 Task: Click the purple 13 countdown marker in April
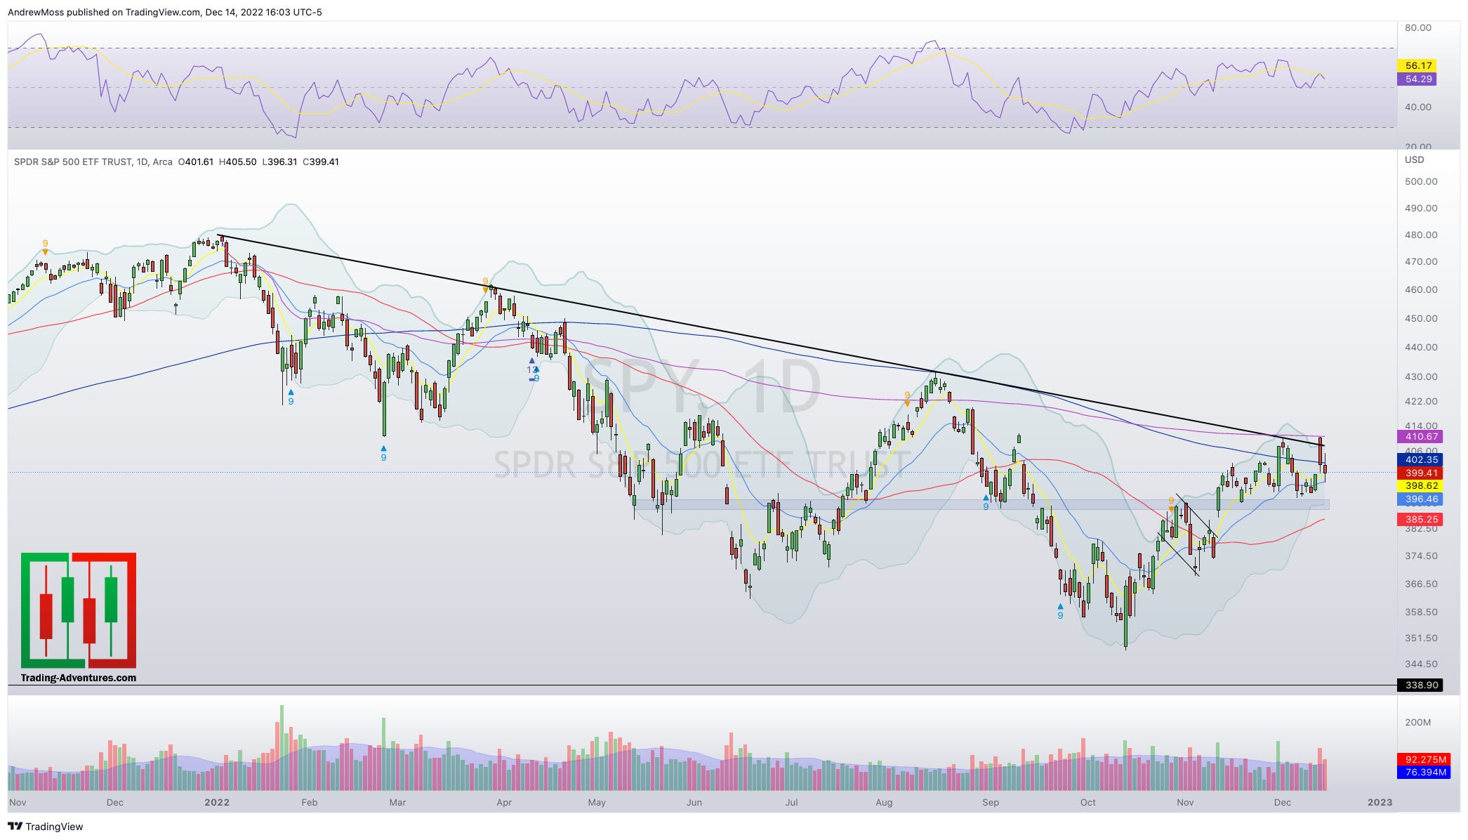531,369
